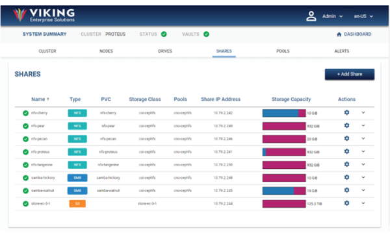Open the Admin account dropdown
390x237 pixels.
[x=333, y=16]
